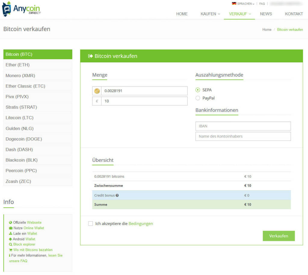The image size is (308, 275).
Task: Open the Wallet download link after Lade ein
Action: pyautogui.click(x=32, y=233)
